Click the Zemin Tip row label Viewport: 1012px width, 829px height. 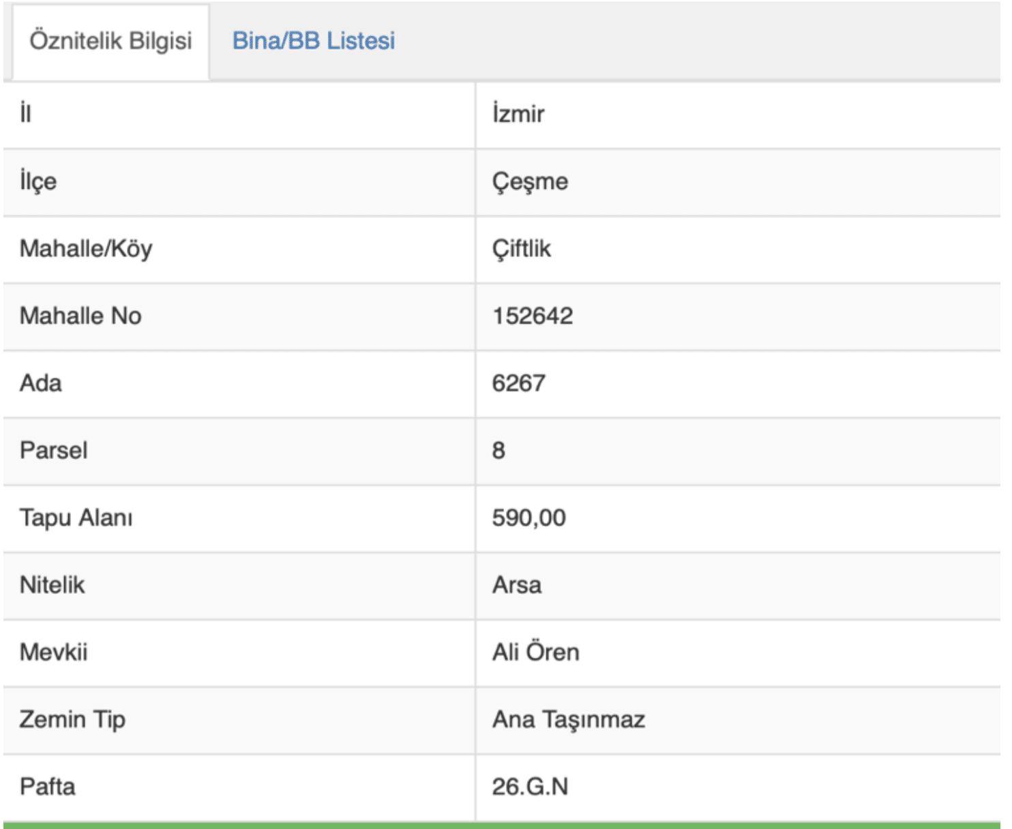click(72, 720)
